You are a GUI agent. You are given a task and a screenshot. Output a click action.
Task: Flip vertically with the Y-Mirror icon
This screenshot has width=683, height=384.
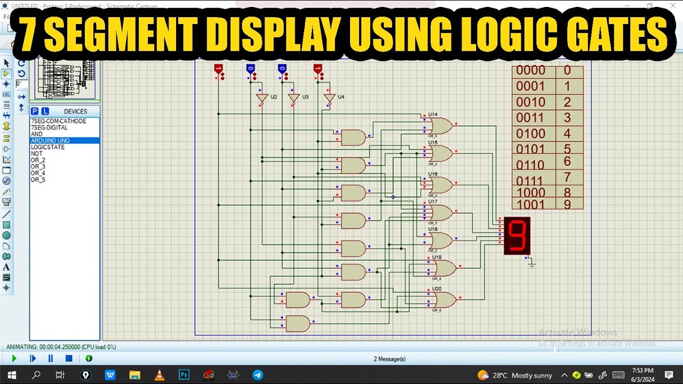pyautogui.click(x=21, y=107)
